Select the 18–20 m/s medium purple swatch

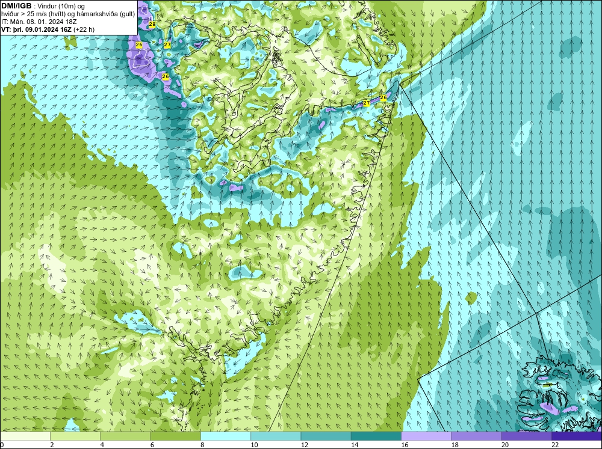[x=476, y=436]
